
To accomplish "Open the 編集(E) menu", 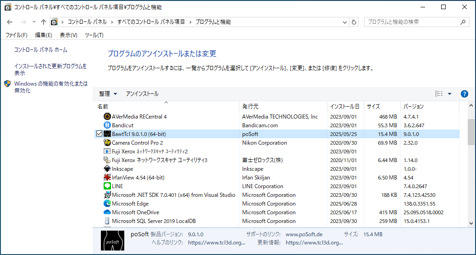I will pos(44,35).
